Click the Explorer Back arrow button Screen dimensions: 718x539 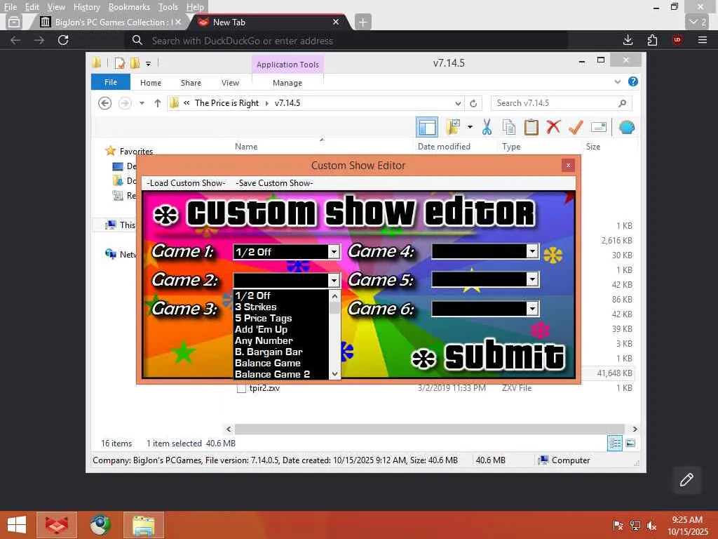[105, 103]
